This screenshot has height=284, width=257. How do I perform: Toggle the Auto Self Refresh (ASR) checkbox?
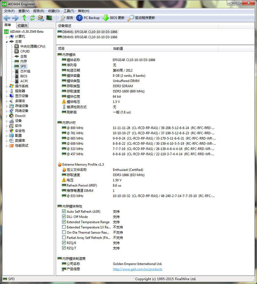[64, 212]
